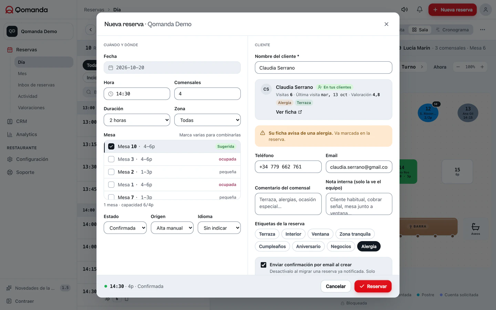Expand the Turno selector
This screenshot has height=310, width=496.
pos(413,67)
